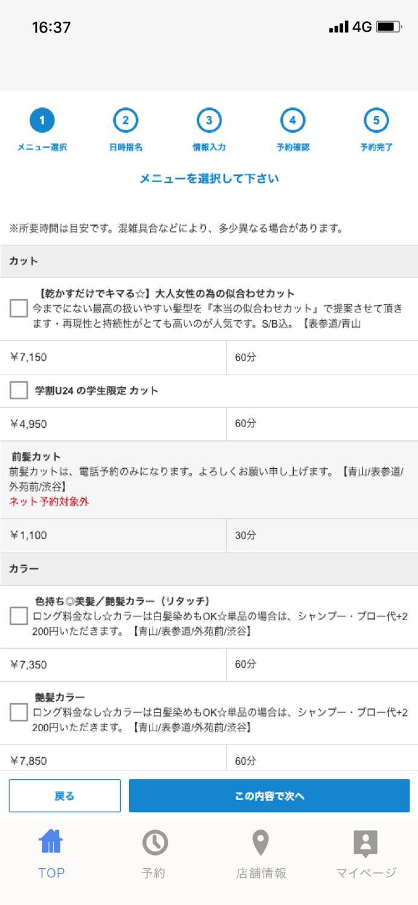
Task: Tap the 店舗情報 location pin icon
Action: [x=260, y=842]
